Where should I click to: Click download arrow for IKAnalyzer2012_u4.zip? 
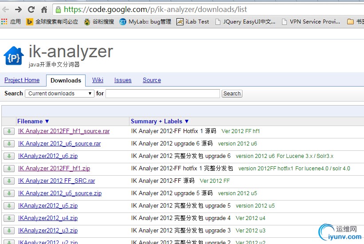[9, 218]
